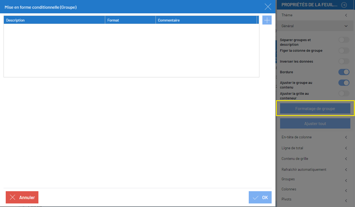This screenshot has width=355, height=207.
Task: Confirm with the OK button
Action: (260, 197)
